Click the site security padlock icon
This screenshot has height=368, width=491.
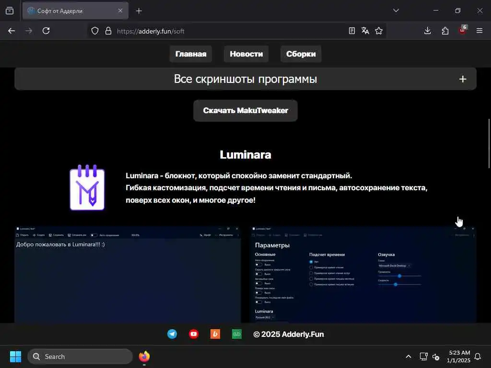pyautogui.click(x=108, y=31)
